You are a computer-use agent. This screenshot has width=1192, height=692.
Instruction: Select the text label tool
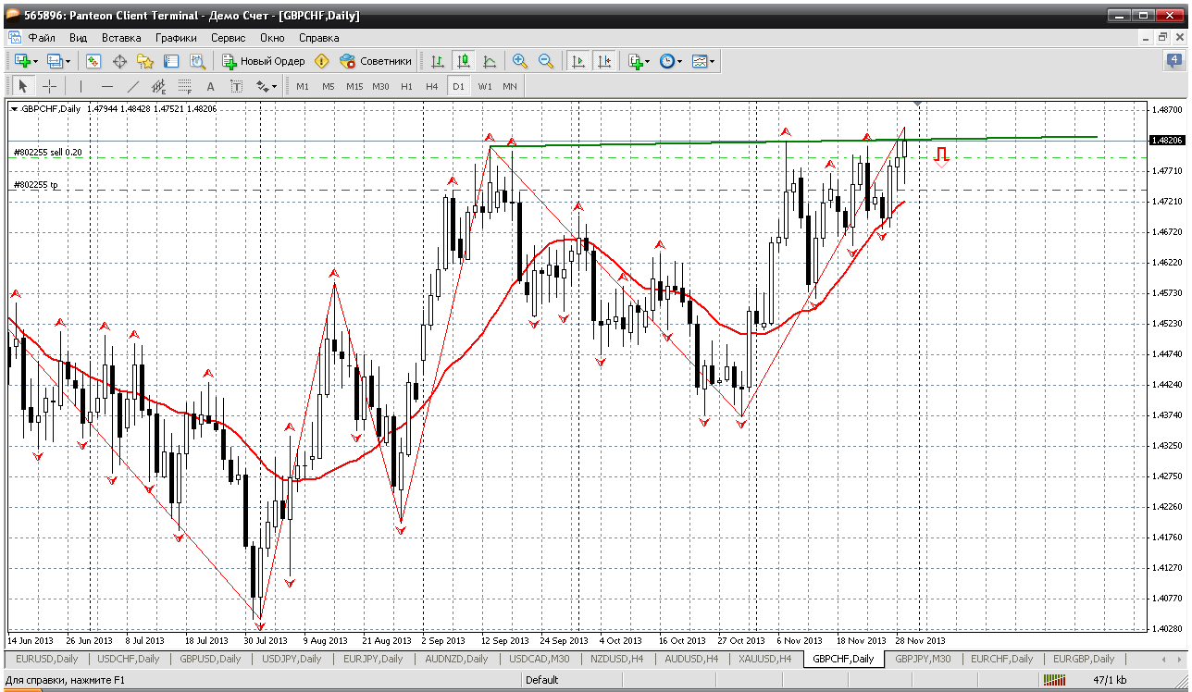click(x=236, y=86)
